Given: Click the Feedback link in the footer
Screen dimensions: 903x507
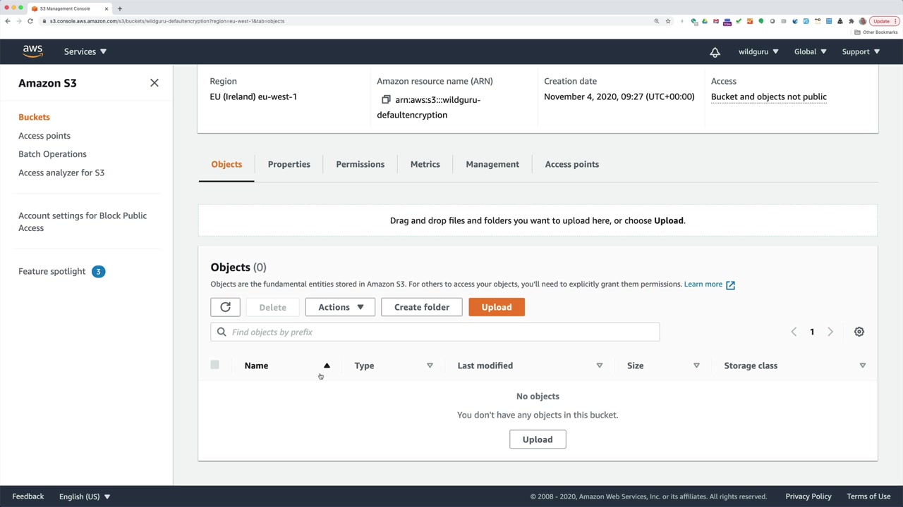Looking at the screenshot, I should [x=28, y=496].
